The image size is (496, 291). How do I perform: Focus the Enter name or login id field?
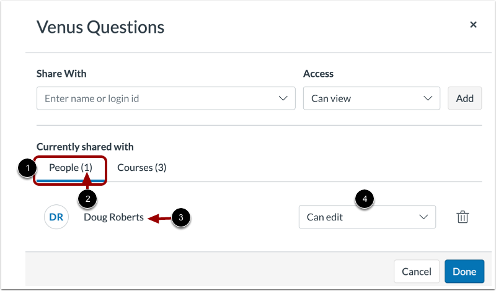coord(155,98)
